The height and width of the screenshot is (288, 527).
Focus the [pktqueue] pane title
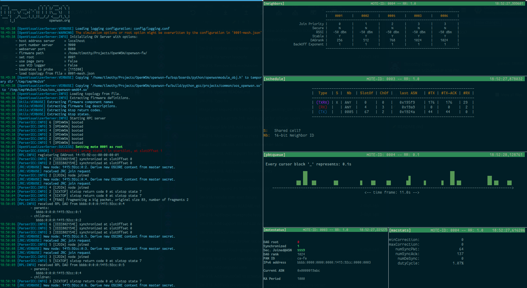pyautogui.click(x=274, y=155)
